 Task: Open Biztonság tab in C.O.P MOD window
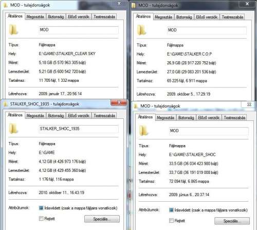[x=184, y=17]
